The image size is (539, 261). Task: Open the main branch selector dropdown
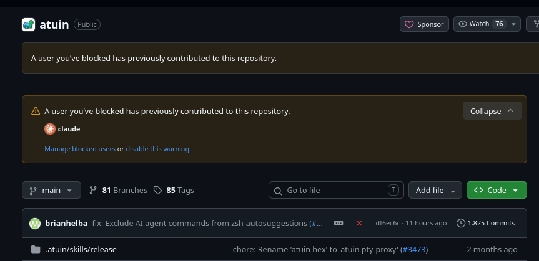52,191
